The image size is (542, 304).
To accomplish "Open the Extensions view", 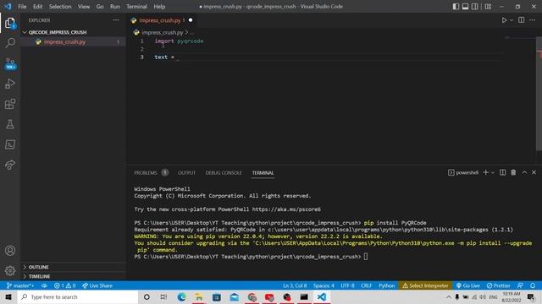I will tap(10, 104).
